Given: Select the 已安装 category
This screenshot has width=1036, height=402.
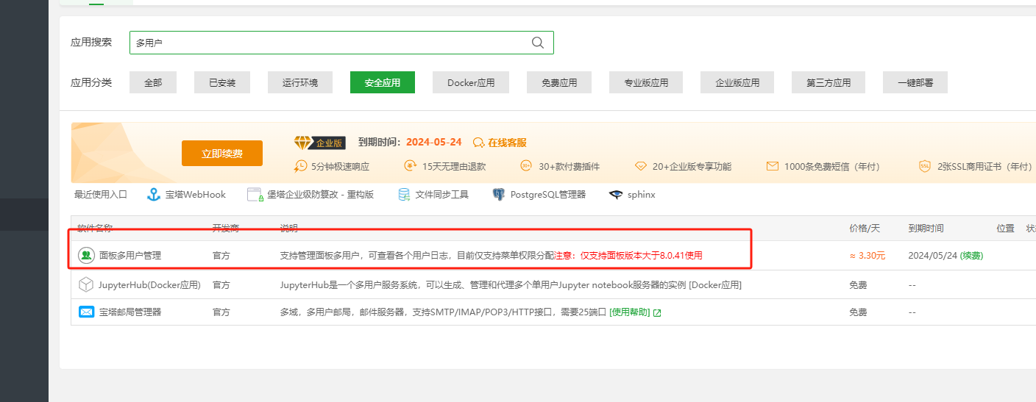Looking at the screenshot, I should 222,82.
